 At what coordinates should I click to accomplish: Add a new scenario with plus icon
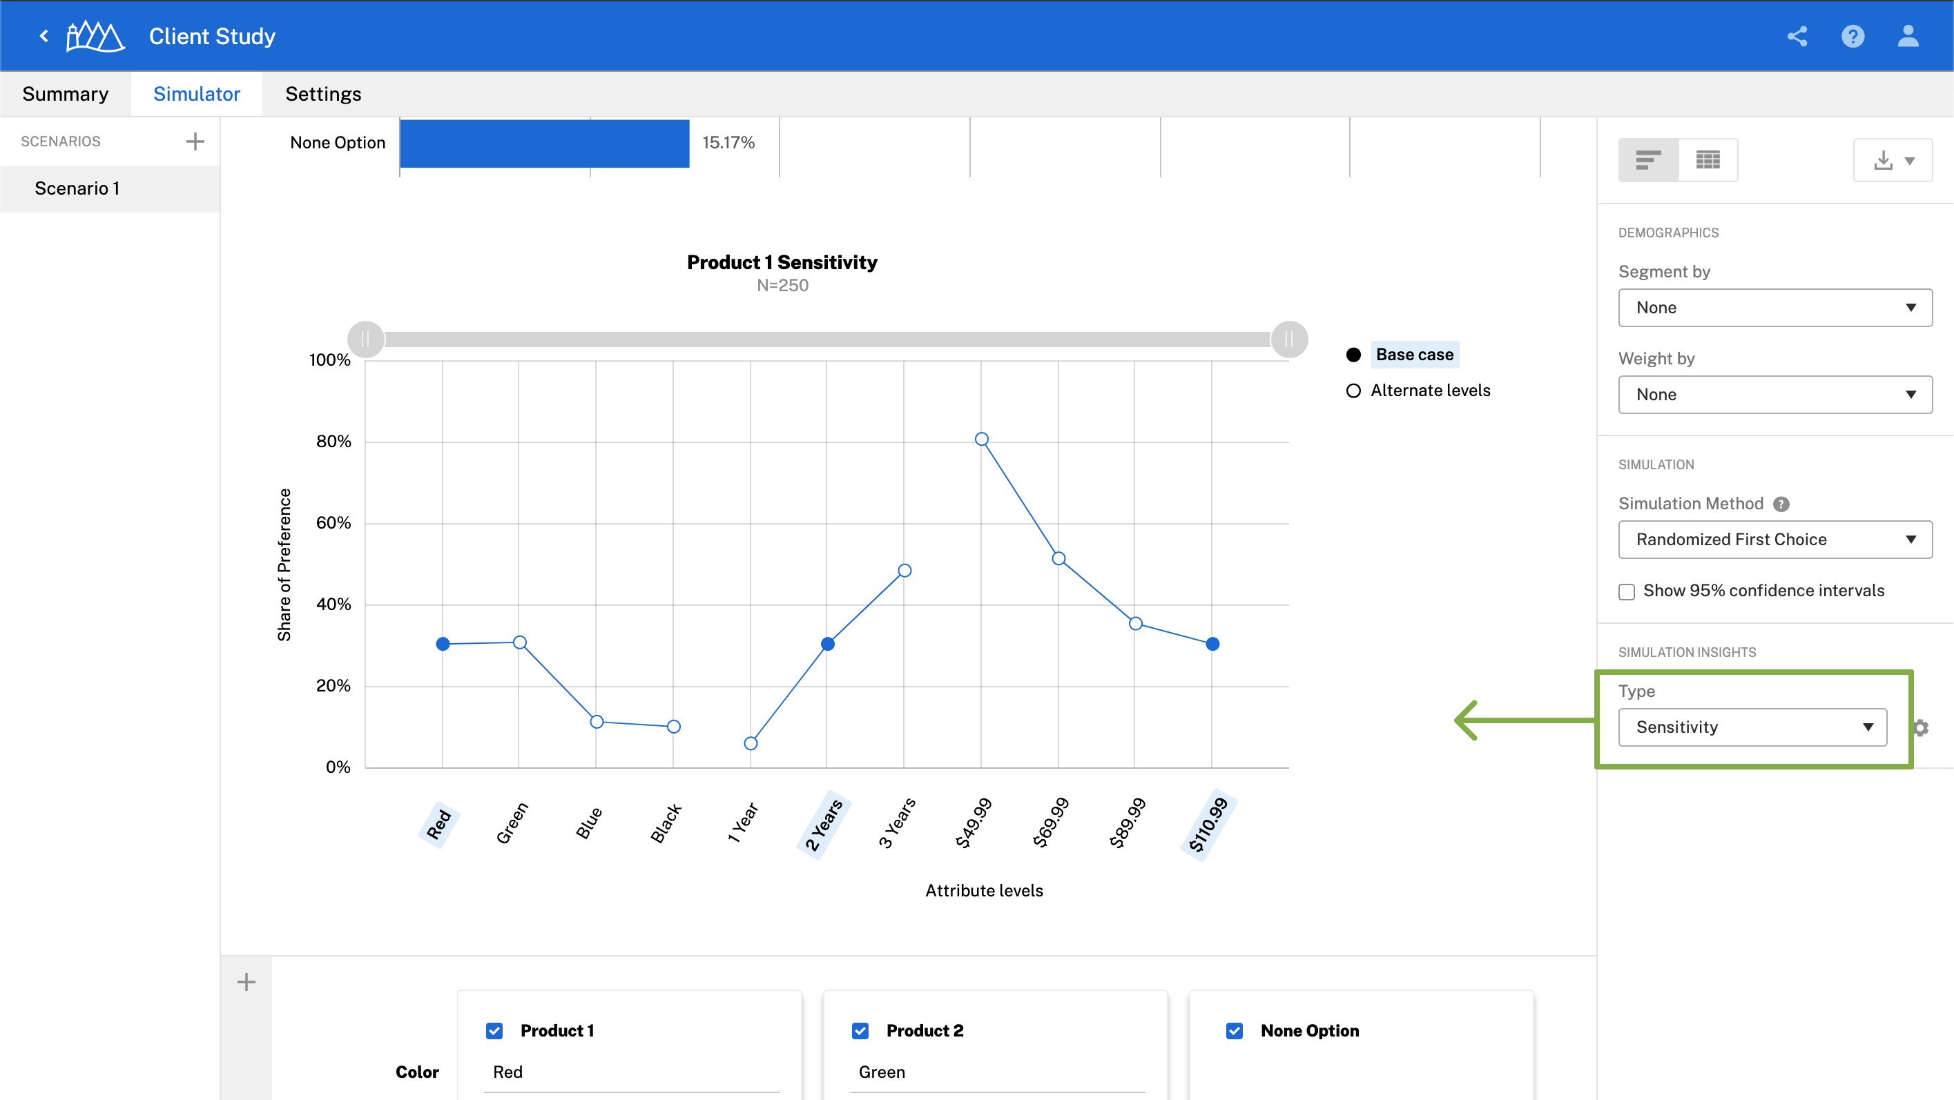tap(195, 141)
